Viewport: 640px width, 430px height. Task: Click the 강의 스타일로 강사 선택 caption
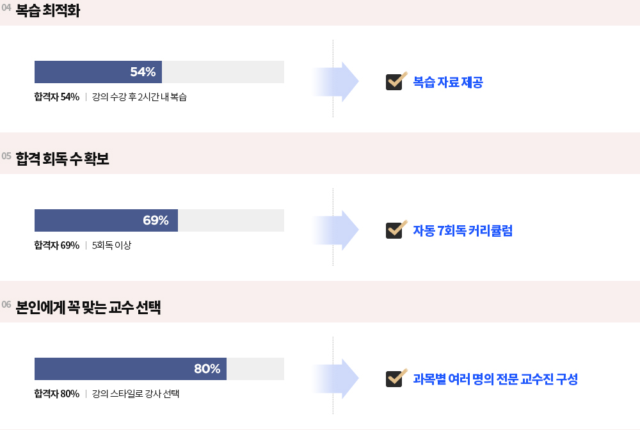pyautogui.click(x=136, y=394)
